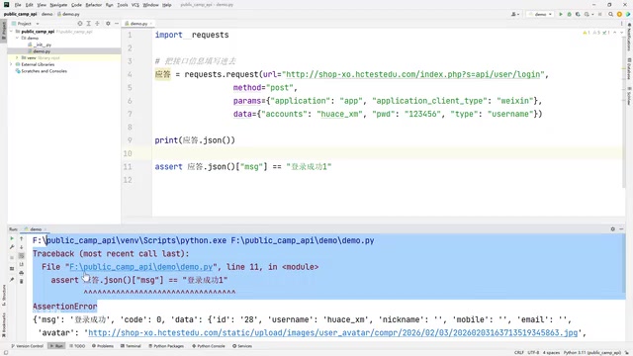Click the stop icon in main toolbar
This screenshot has width=633, height=356.
600,14
